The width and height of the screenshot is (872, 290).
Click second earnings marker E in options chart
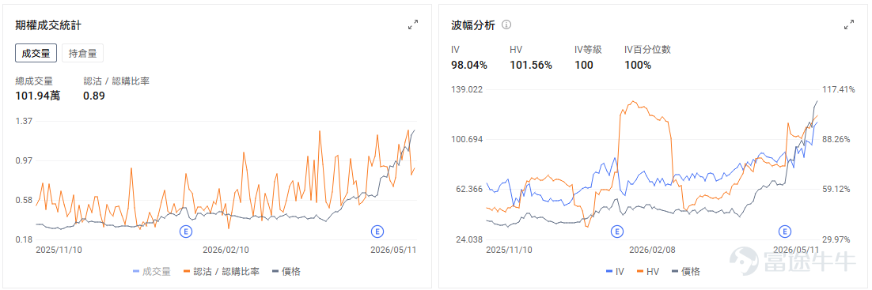[x=377, y=231]
